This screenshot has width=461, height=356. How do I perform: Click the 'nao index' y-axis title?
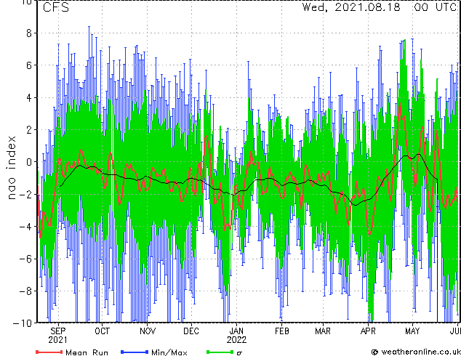(11, 168)
